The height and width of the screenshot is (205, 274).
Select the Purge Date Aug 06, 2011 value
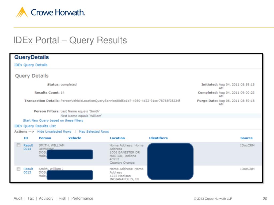coord(237,102)
